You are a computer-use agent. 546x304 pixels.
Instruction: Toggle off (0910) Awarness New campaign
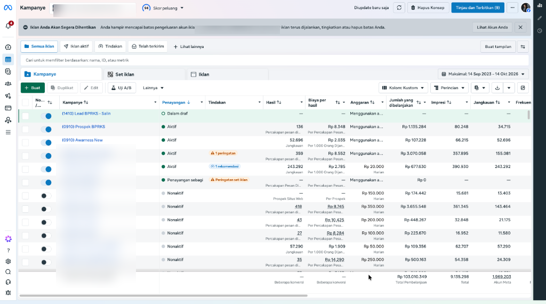coord(46,142)
